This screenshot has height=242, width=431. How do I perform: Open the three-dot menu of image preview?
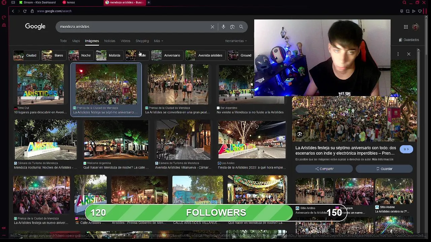coord(398,54)
